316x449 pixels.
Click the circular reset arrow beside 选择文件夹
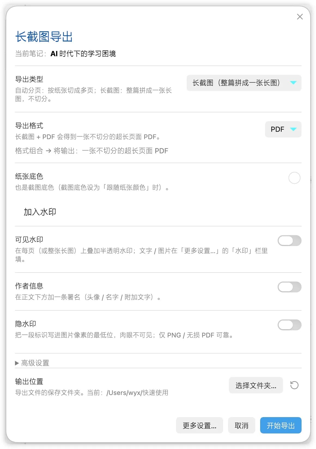point(294,385)
